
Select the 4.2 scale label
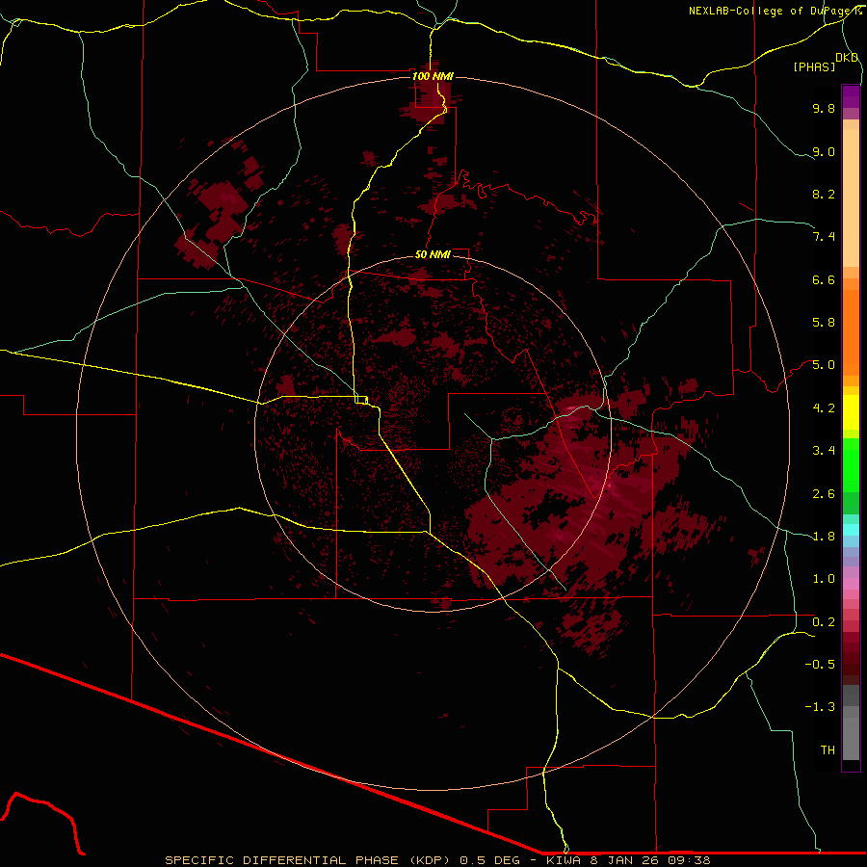(824, 408)
